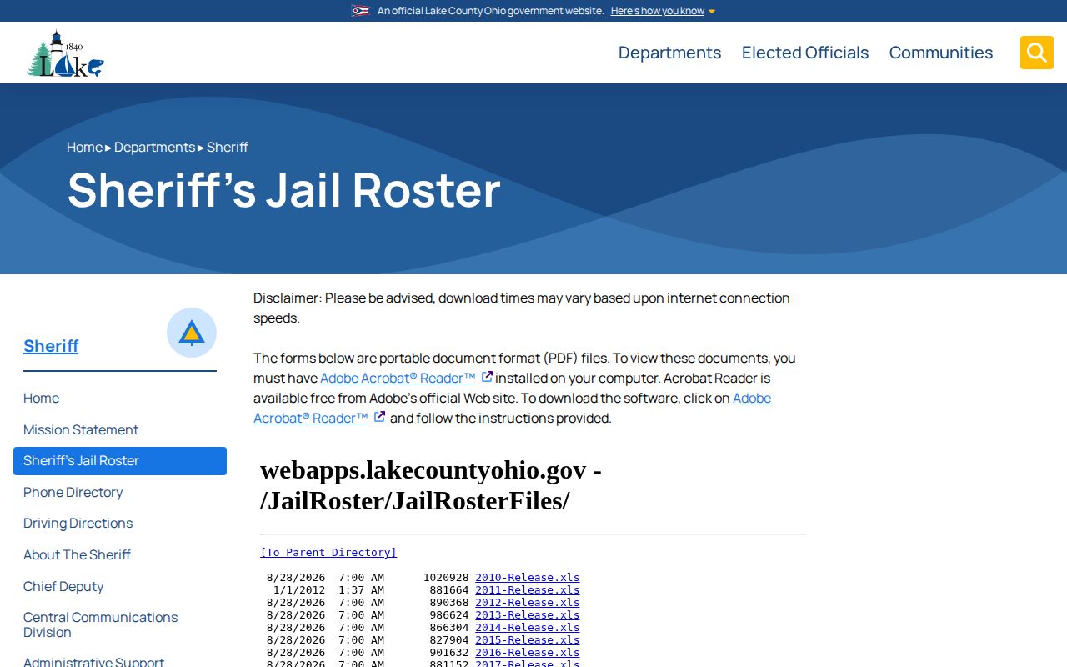The height and width of the screenshot is (667, 1067).
Task: Expand the "Here's how you know" disclosure
Action: (x=663, y=11)
